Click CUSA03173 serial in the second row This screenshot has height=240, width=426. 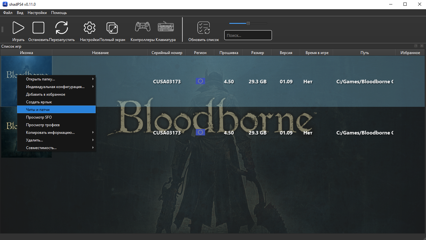point(167,133)
